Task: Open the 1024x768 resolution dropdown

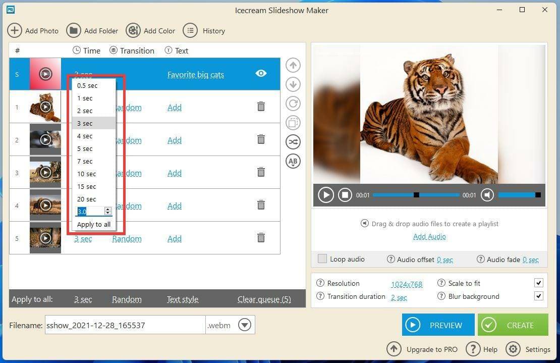Action: pyautogui.click(x=407, y=284)
